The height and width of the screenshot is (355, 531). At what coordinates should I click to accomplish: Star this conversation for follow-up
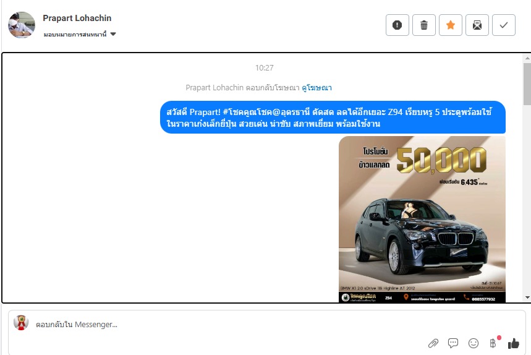click(x=451, y=25)
